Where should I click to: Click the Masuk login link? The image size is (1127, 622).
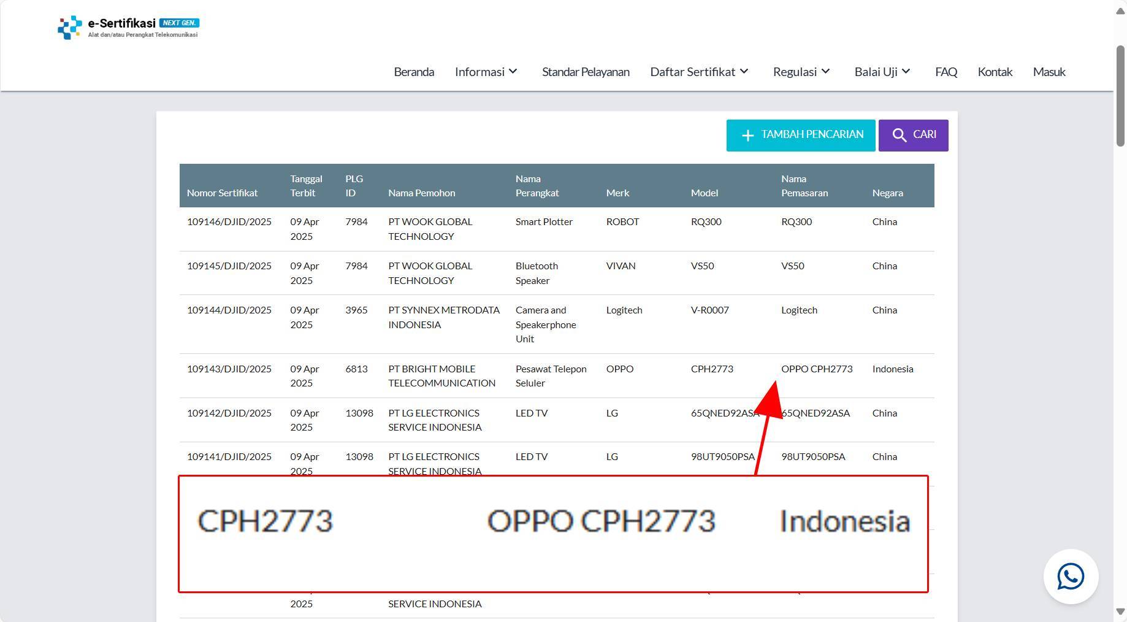pyautogui.click(x=1049, y=72)
